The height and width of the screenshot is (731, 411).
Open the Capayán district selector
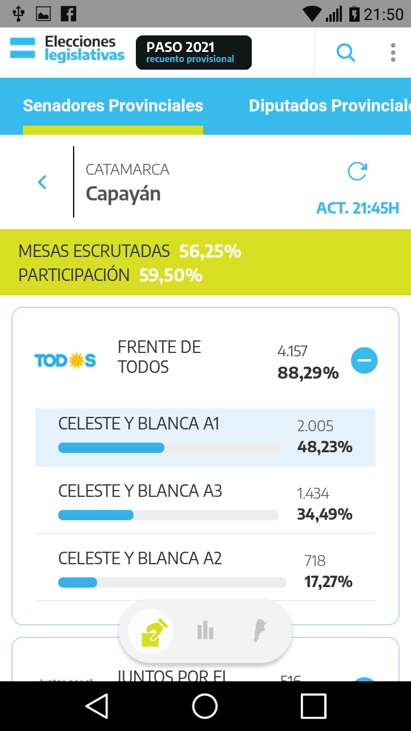click(123, 194)
